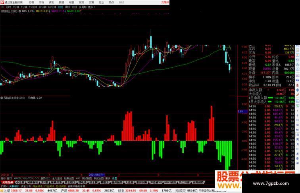Switch sub-chart to MACD indicator

[x=17, y=178]
